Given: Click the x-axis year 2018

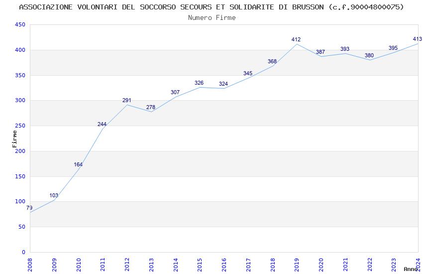Looking at the screenshot, I should (x=273, y=265).
